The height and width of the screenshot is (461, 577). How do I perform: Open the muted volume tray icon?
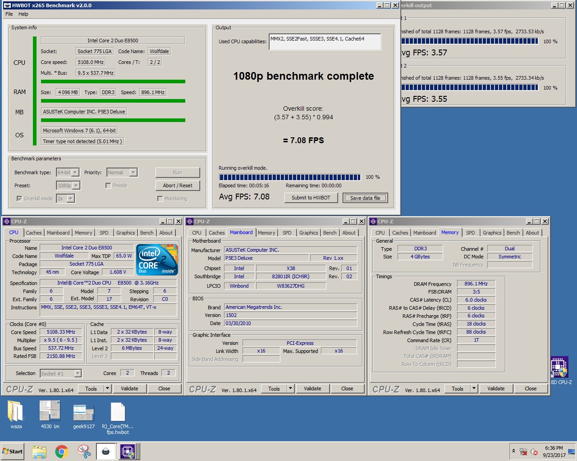coord(534,452)
